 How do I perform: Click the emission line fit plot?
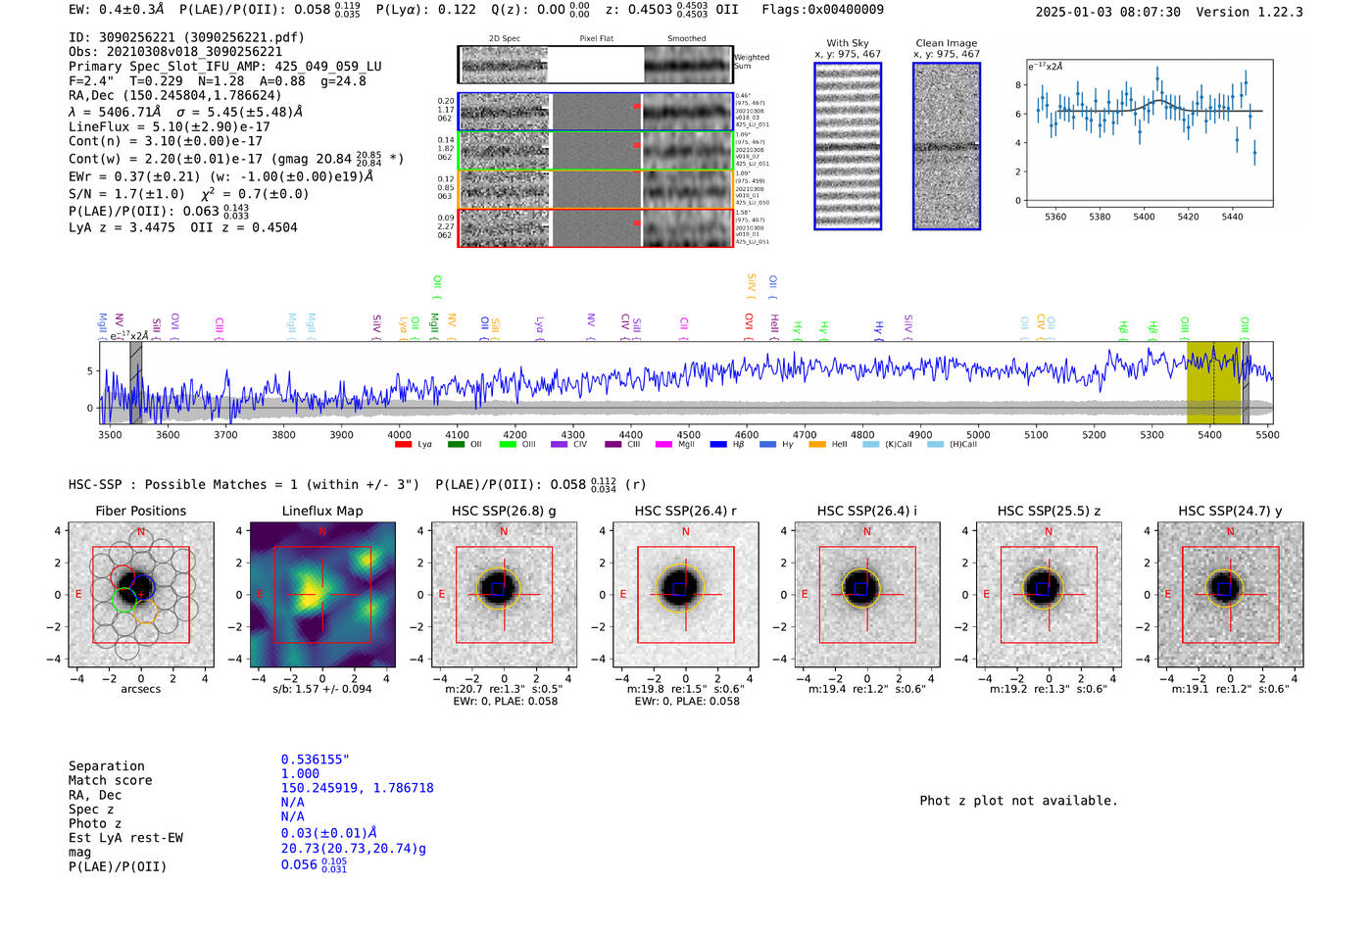[x=1149, y=133]
